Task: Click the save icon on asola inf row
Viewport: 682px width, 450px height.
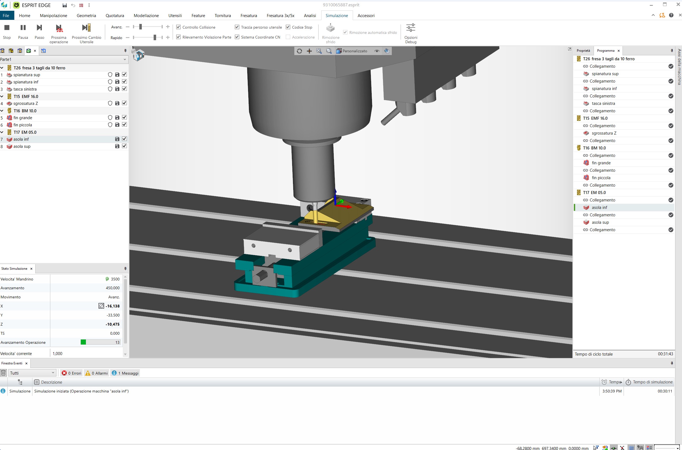Action: (117, 139)
